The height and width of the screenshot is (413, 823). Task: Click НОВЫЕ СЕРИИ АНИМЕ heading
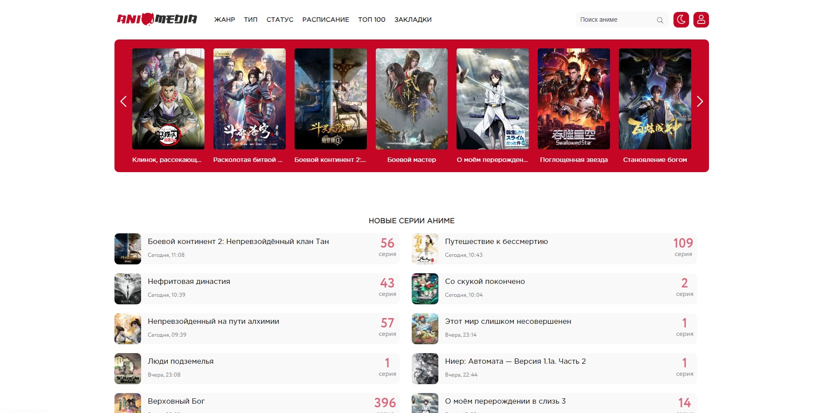pos(412,220)
